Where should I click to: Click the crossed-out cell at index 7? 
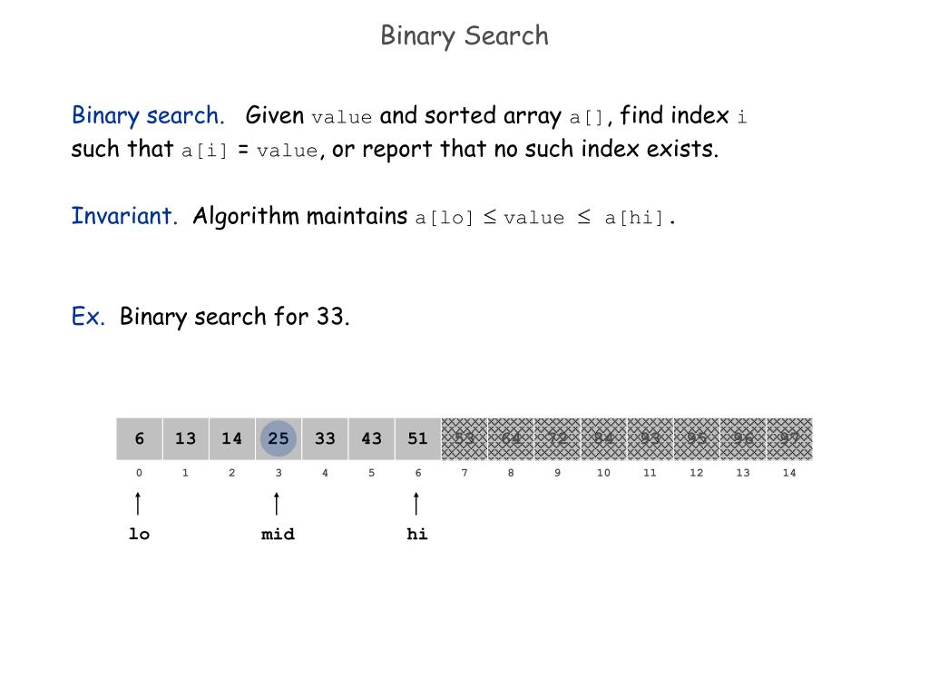tap(464, 438)
